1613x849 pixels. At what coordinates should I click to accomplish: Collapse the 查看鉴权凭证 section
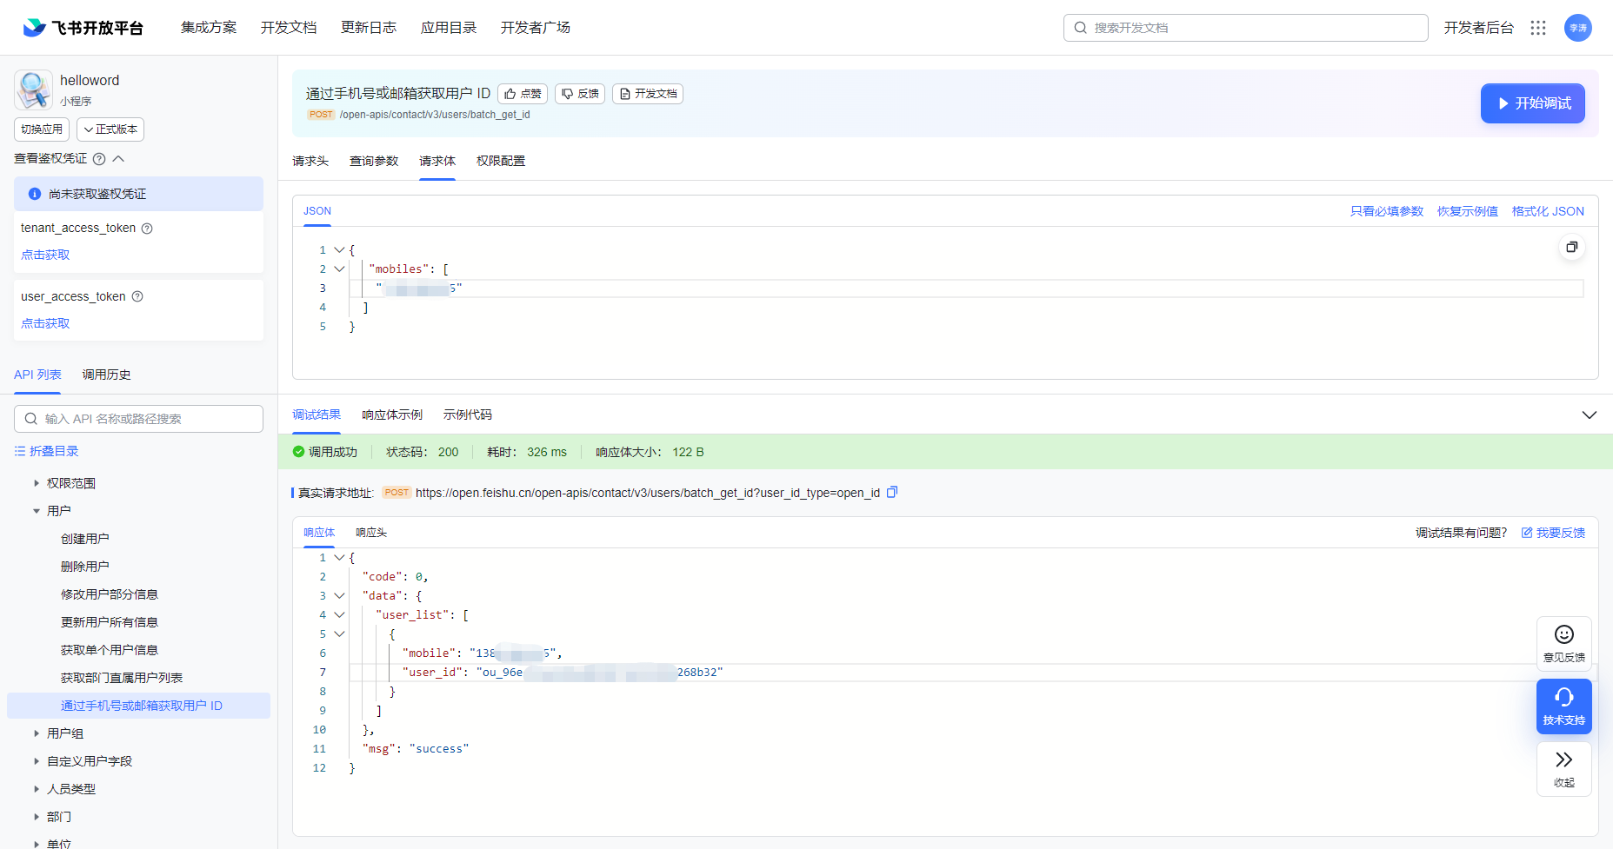tap(119, 158)
